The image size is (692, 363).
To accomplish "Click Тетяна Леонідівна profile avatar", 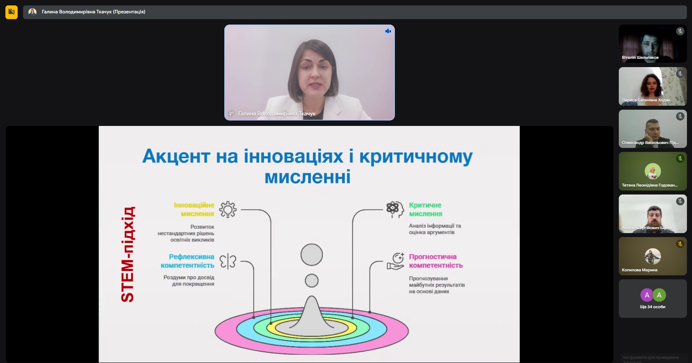I will 652,171.
